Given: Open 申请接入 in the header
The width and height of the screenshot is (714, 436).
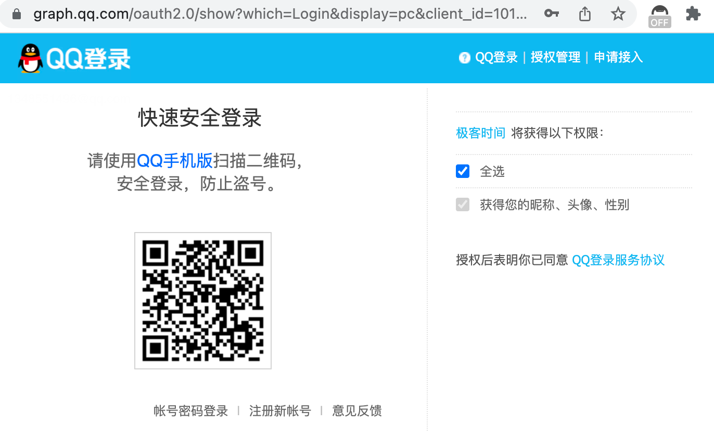Looking at the screenshot, I should [618, 57].
